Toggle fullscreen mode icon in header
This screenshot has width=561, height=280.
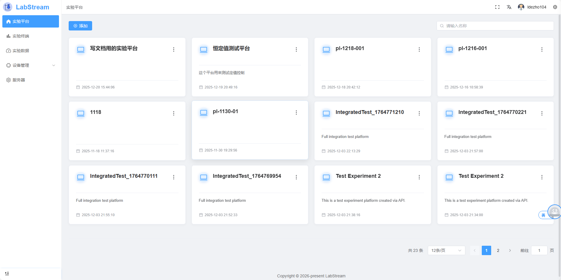tap(497, 7)
